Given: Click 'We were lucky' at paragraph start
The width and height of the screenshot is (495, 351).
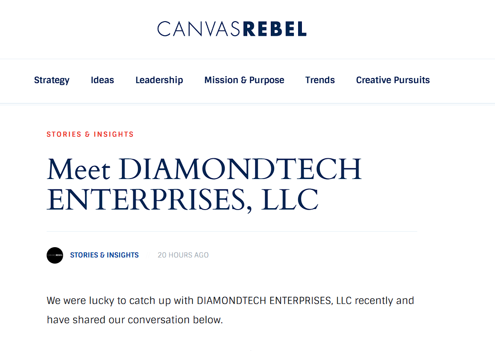Looking at the screenshot, I should (81, 301).
